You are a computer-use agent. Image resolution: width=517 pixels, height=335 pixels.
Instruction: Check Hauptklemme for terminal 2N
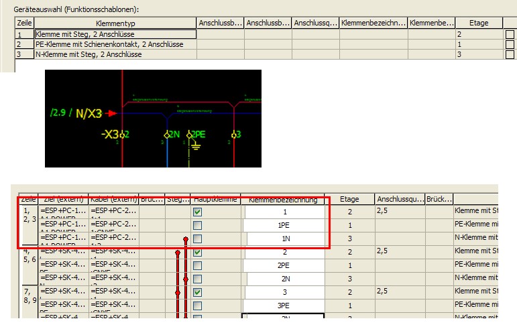pos(197,279)
